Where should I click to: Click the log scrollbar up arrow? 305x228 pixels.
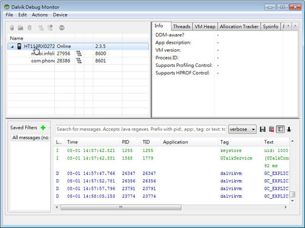click(292, 141)
